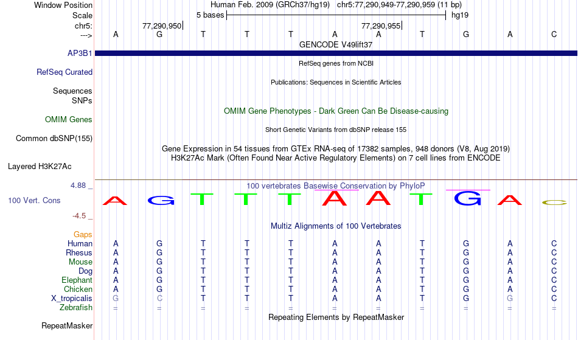578x340 pixels.
Task: Select the Layered H3K27Ac track label
Action: [x=40, y=166]
